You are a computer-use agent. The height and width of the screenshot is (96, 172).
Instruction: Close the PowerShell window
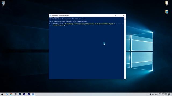point(124,15)
